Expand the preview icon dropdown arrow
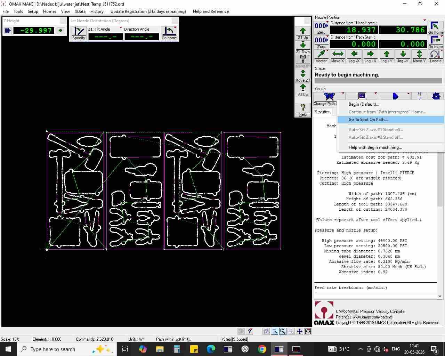 pyautogui.click(x=375, y=94)
